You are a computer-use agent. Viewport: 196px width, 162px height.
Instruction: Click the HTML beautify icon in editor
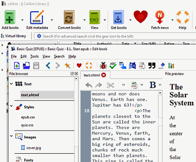134,85
